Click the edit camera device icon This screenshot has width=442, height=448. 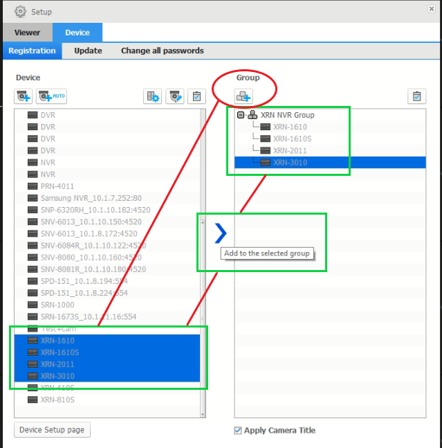click(x=175, y=96)
